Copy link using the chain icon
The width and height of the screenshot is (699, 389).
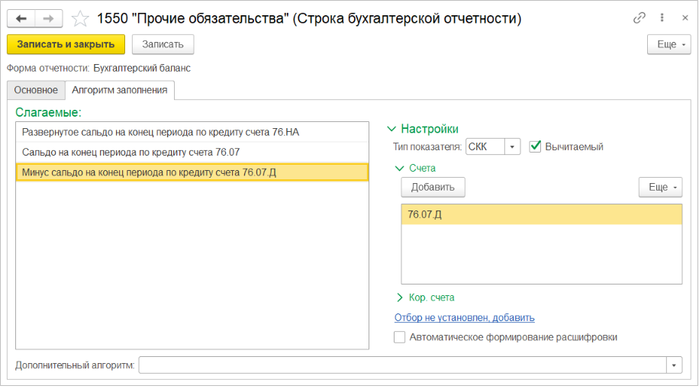pos(639,18)
